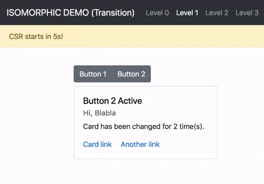Click white space right of Button 2
This screenshot has width=264, height=184.
coord(198,74)
